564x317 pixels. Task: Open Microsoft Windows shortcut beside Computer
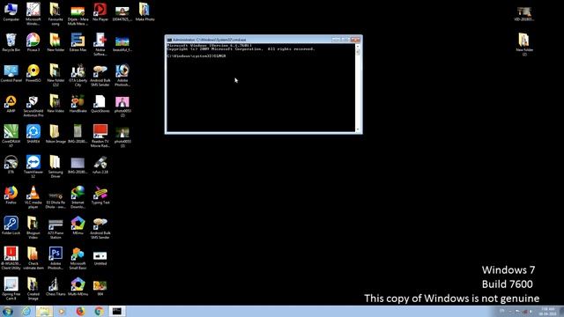pos(33,14)
